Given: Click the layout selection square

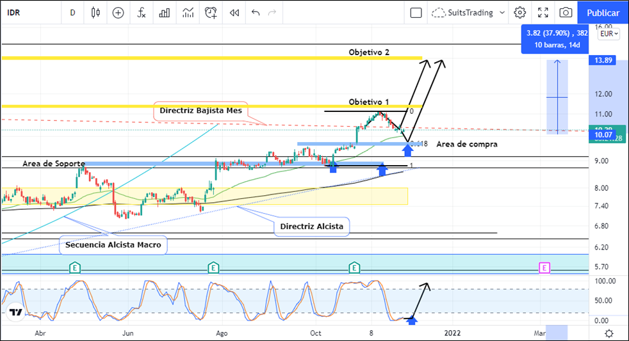Looking at the screenshot, I should click(416, 12).
